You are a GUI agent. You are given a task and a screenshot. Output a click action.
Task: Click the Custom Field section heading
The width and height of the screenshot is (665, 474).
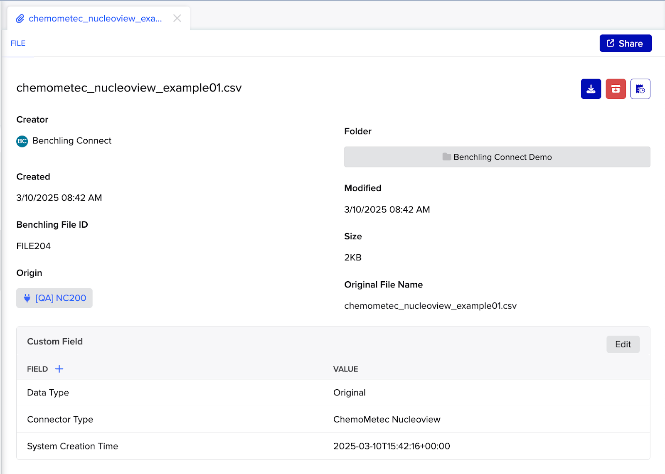click(x=55, y=341)
